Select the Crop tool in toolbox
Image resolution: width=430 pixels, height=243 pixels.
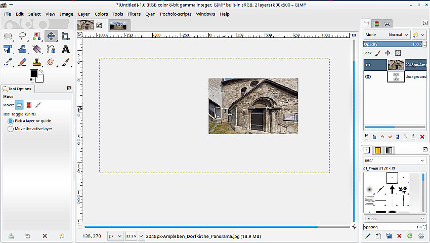(x=66, y=36)
